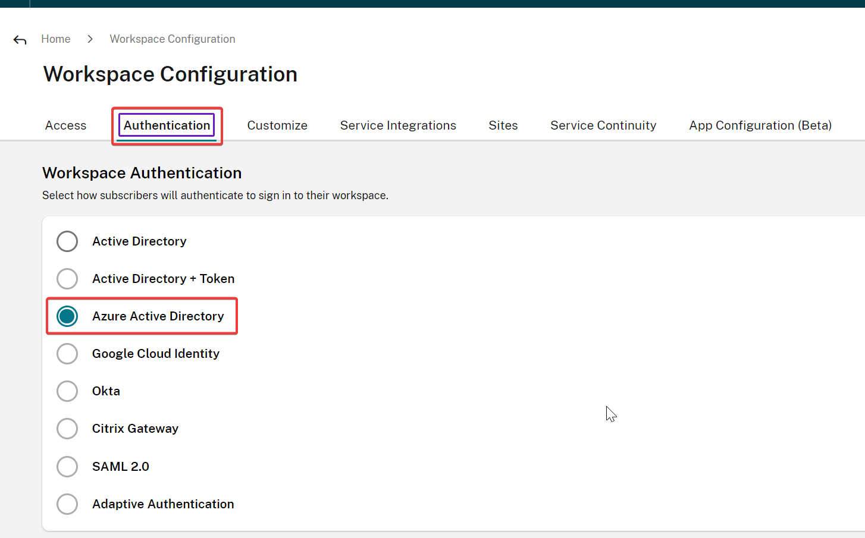Navigate to Home via breadcrumb
The image size is (865, 538).
(55, 39)
